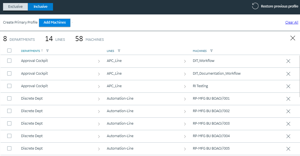The height and width of the screenshot is (156, 300).
Task: Close the machine summary panel
Action: click(293, 38)
